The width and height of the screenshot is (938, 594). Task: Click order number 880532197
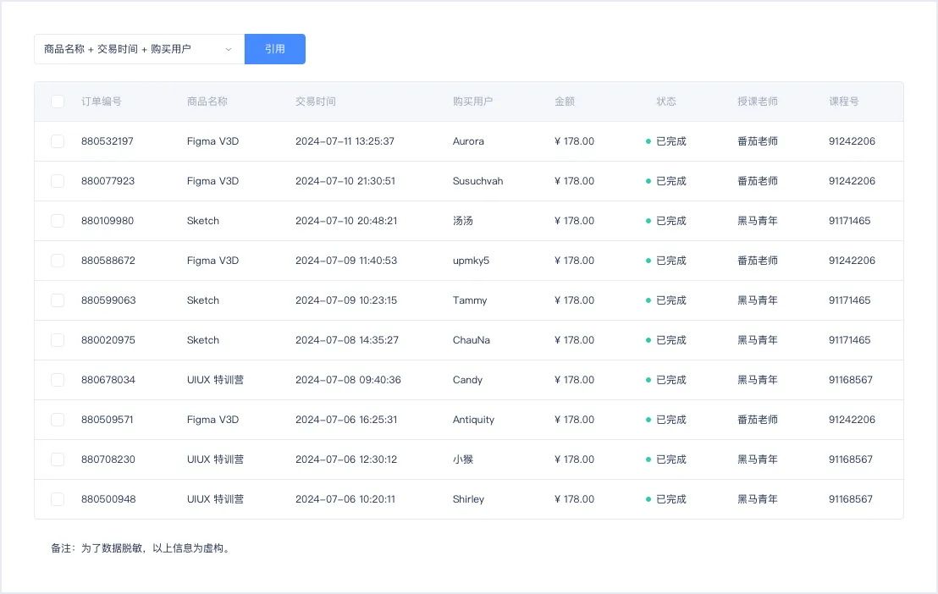click(108, 141)
